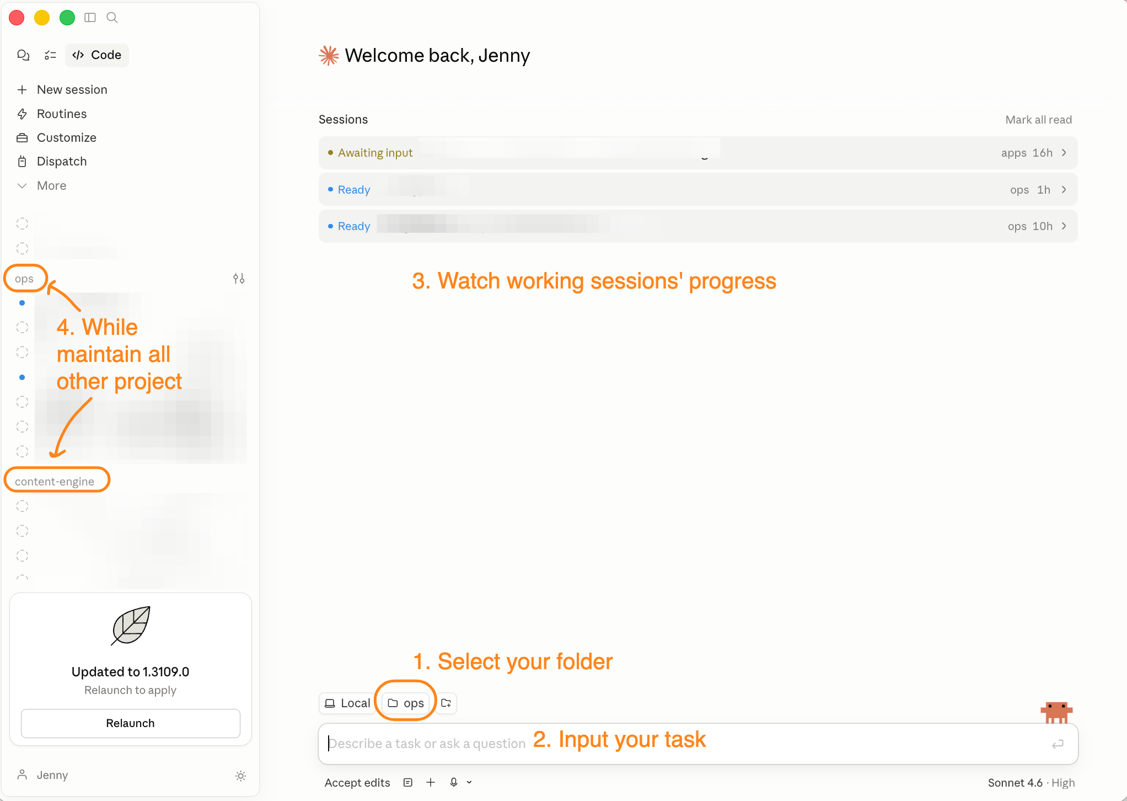The height and width of the screenshot is (801, 1127).
Task: Switch to the chat bubbles view
Action: [23, 55]
